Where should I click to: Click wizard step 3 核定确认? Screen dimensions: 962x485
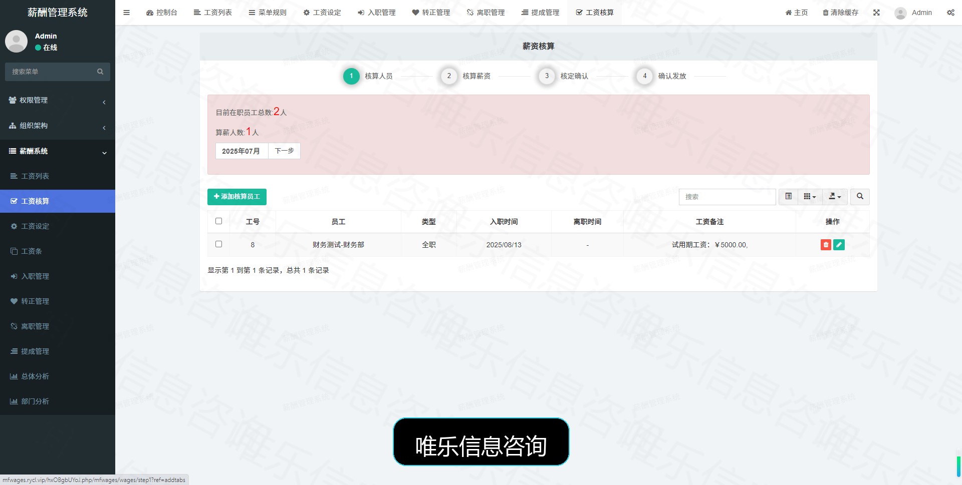pos(563,76)
